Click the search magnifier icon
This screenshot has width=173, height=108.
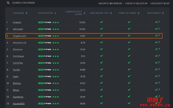coord(8,3)
